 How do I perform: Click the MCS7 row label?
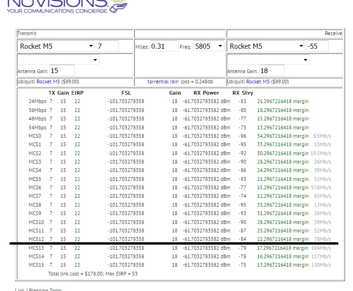(35, 196)
